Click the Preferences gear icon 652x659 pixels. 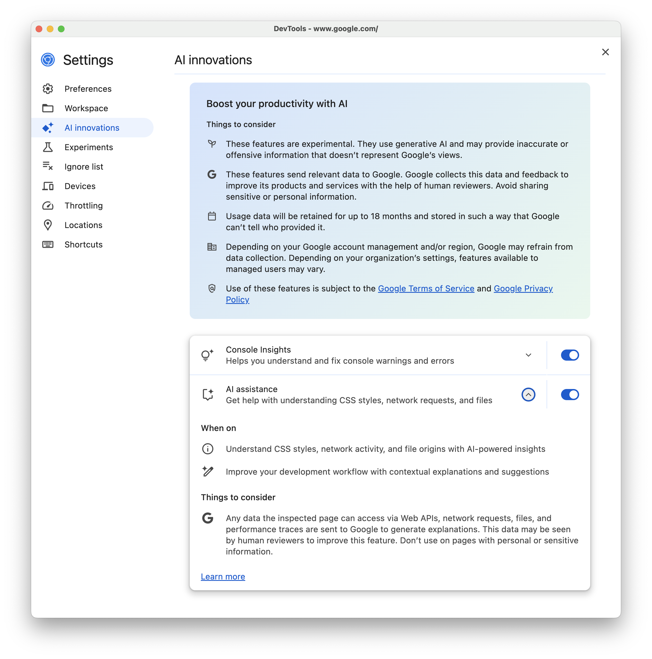click(48, 88)
